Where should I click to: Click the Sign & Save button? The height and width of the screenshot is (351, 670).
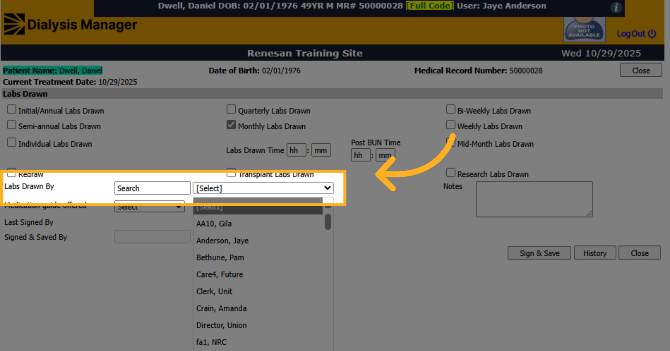point(539,253)
